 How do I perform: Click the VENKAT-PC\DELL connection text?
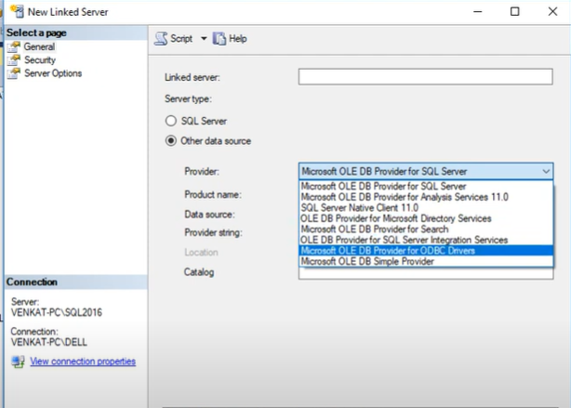(48, 342)
